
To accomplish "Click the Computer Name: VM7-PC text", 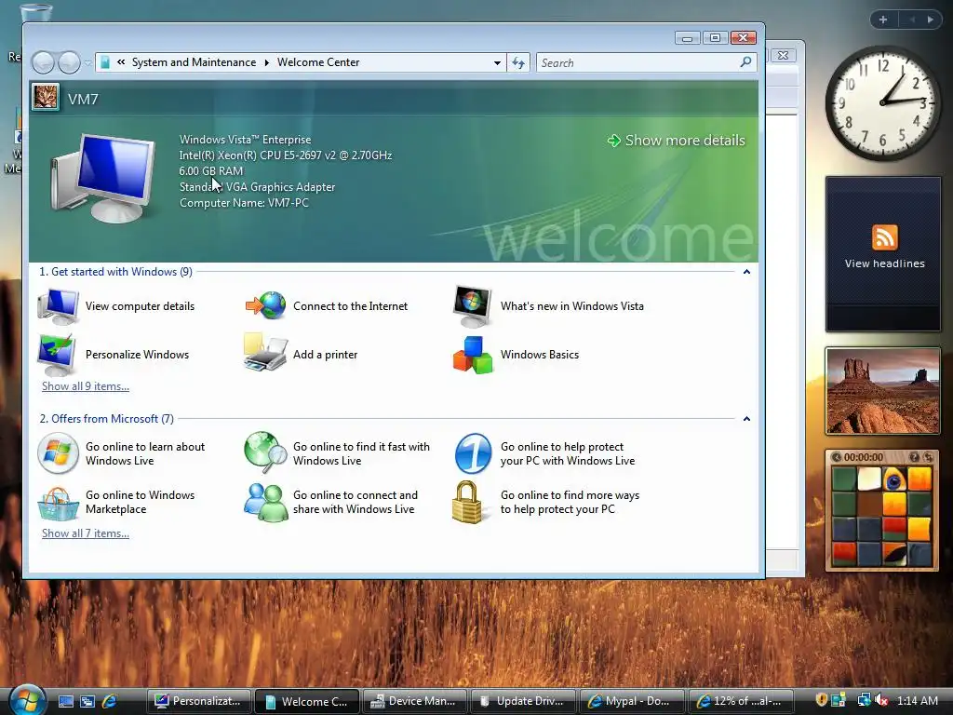I will 244,203.
